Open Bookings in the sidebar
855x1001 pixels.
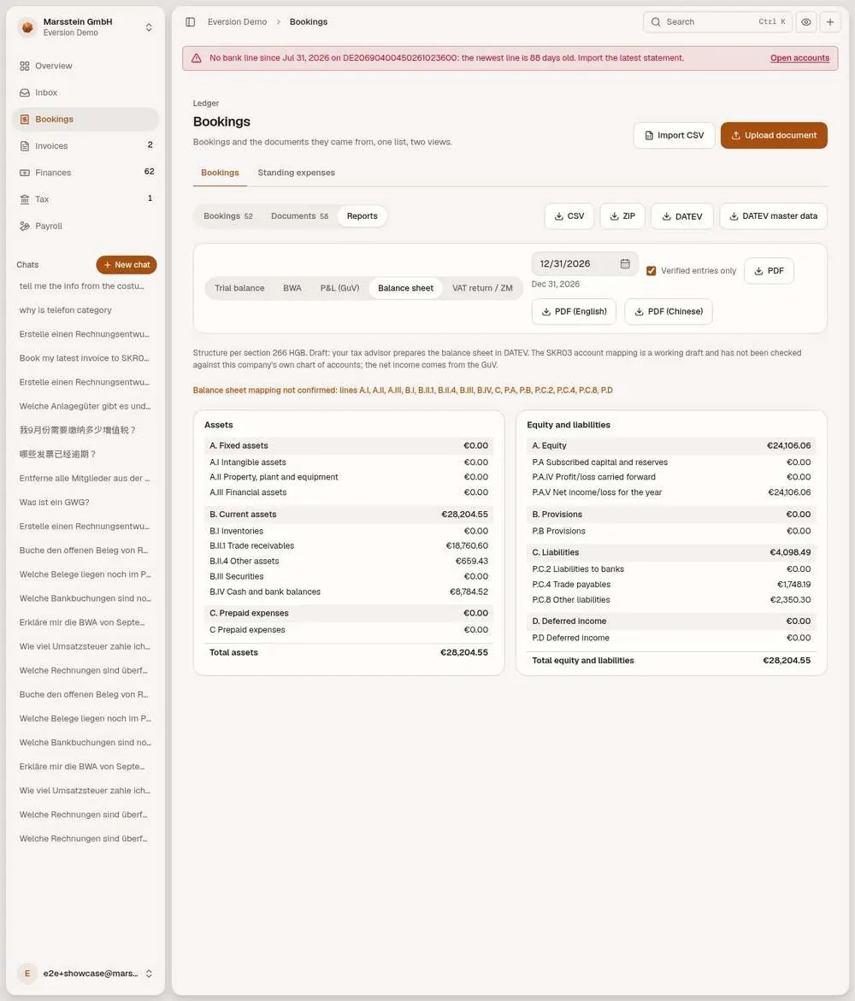pyautogui.click(x=85, y=120)
